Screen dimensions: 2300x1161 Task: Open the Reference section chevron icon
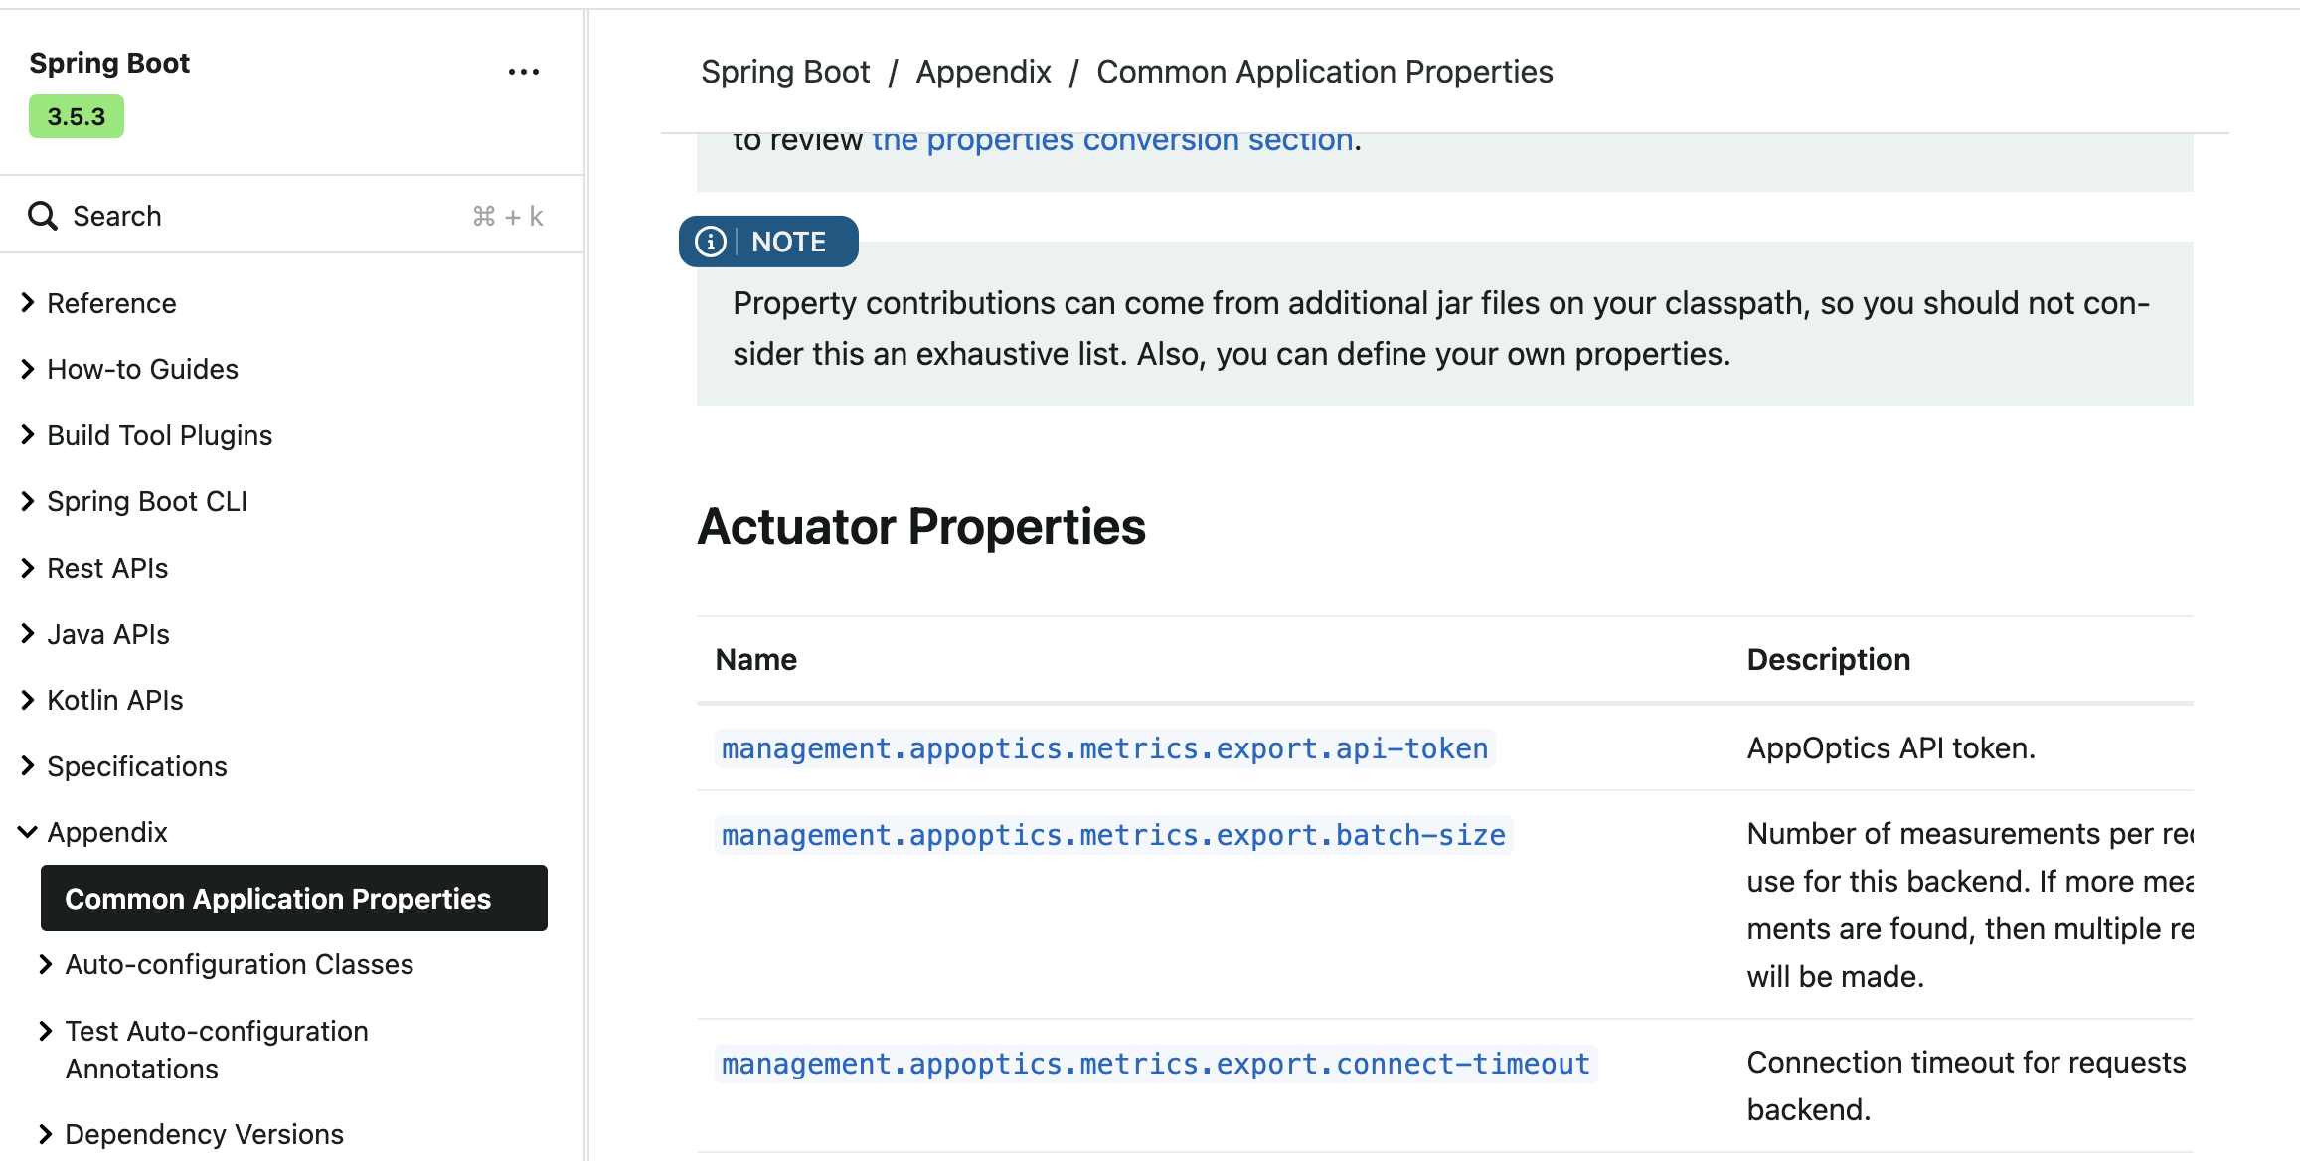(27, 302)
